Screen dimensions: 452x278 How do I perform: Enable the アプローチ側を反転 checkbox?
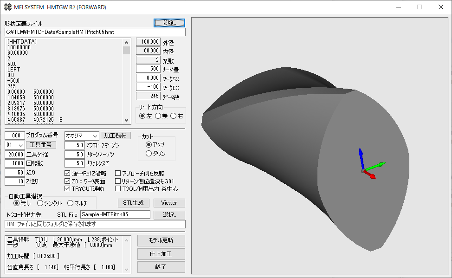point(118,173)
